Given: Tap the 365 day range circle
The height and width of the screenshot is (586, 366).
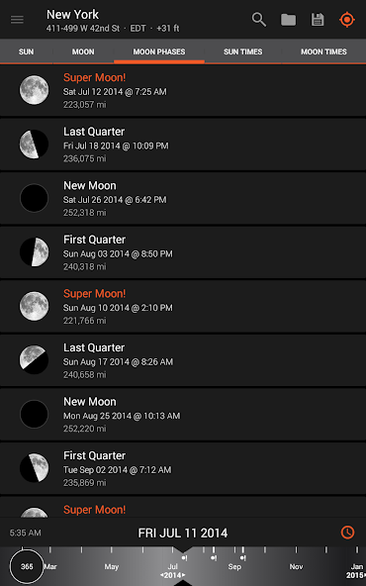Looking at the screenshot, I should coord(27,566).
